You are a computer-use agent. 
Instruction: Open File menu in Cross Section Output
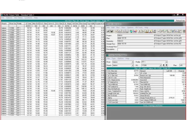108,59
